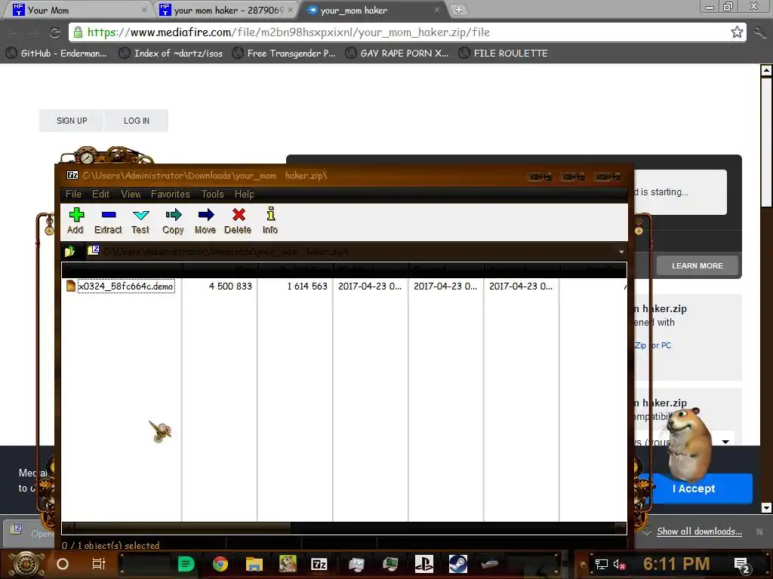Open the download item chevron menu
This screenshot has width=773, height=579.
click(x=647, y=532)
